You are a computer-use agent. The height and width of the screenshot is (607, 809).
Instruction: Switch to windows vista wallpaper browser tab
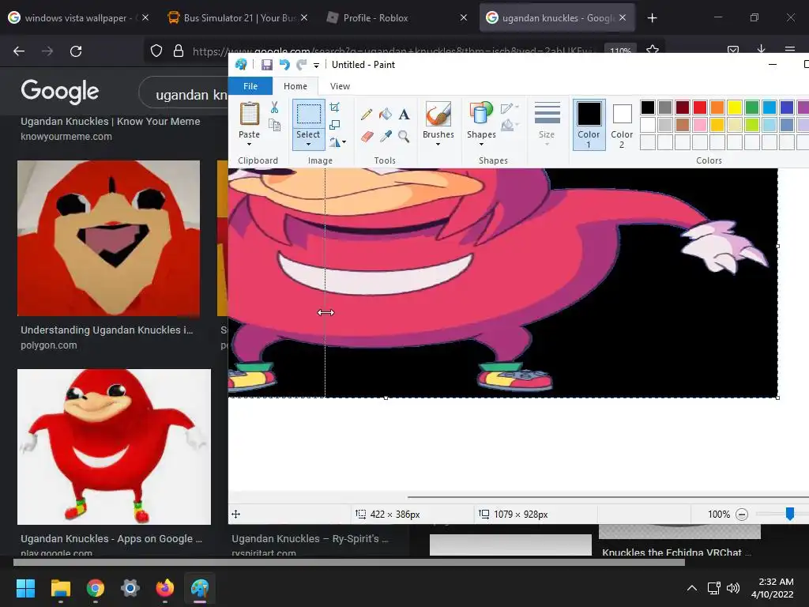click(x=78, y=17)
